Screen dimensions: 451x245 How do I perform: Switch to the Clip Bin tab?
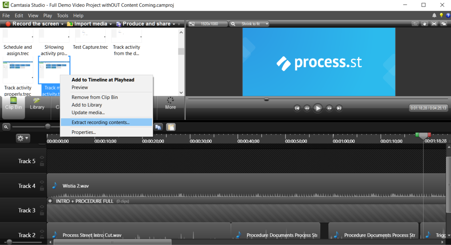pyautogui.click(x=13, y=107)
